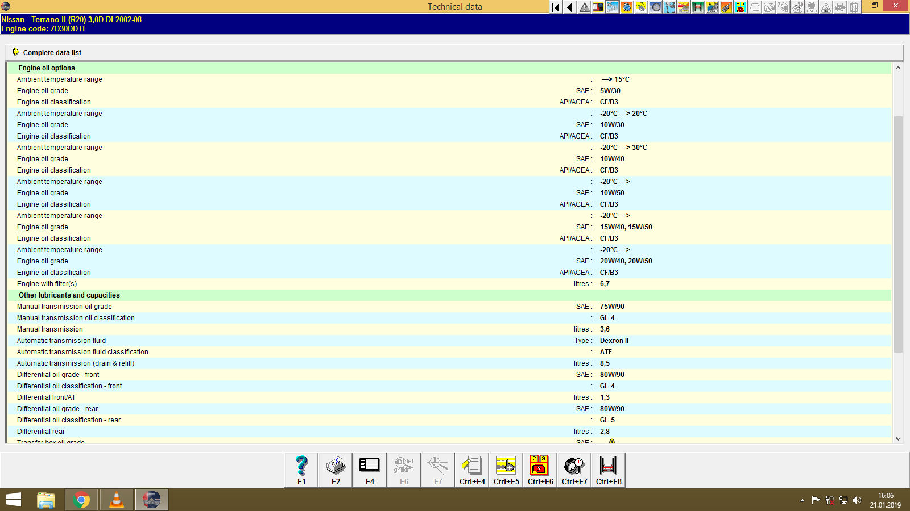Select the Complete data list entry
This screenshot has height=511, width=910.
tap(52, 52)
